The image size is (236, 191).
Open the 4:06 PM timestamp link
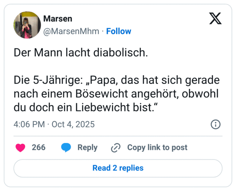tap(29, 124)
